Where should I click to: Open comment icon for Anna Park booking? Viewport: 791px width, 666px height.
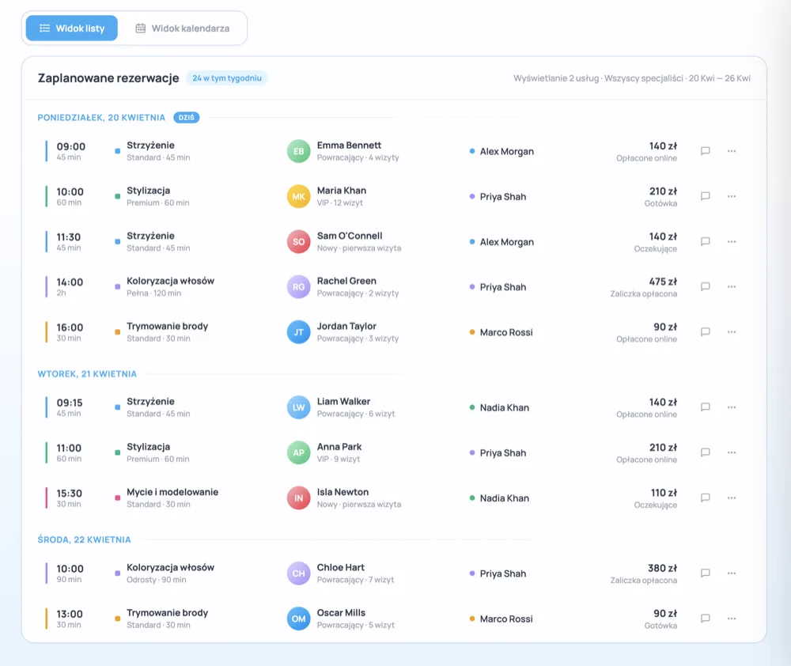[x=706, y=452]
